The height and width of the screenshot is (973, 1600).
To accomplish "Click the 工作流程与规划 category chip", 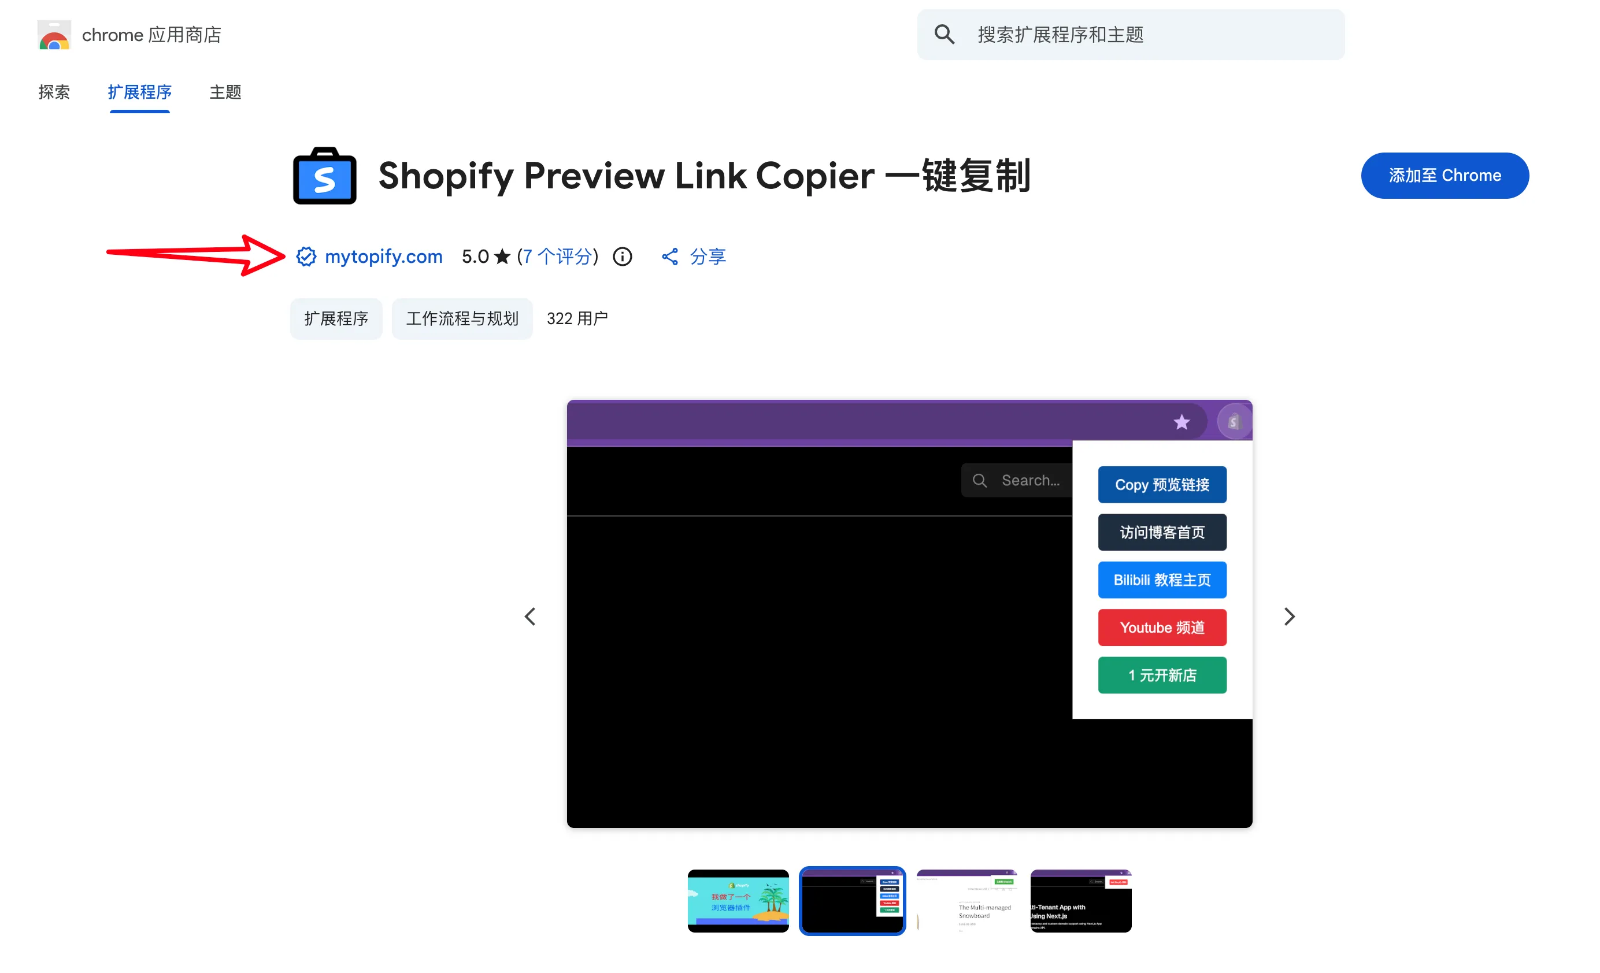I will click(462, 318).
